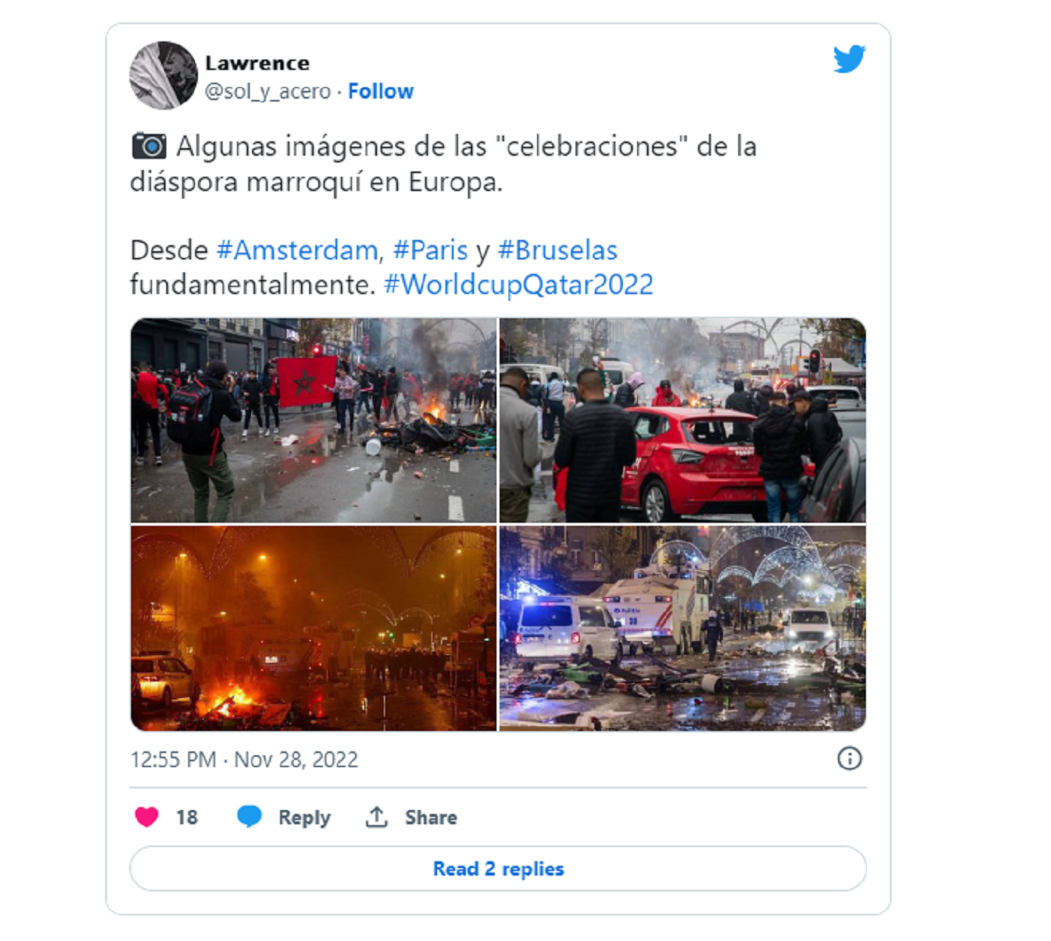The image size is (1051, 941).
Task: Open the police vans night photo
Action: [x=683, y=628]
